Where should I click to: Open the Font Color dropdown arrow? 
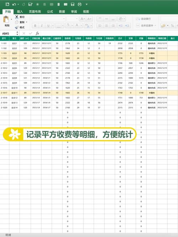pos(81,25)
